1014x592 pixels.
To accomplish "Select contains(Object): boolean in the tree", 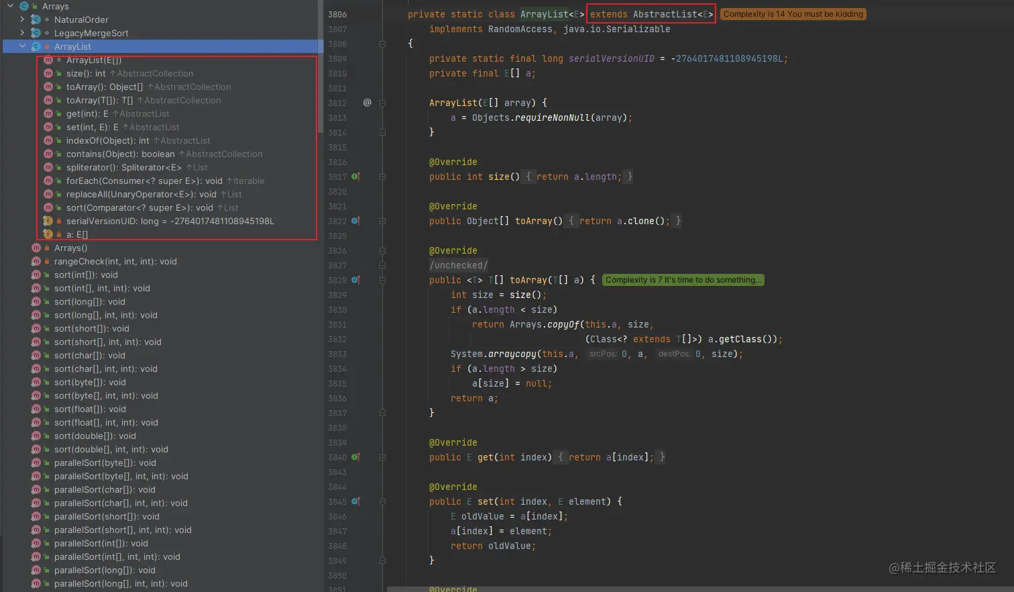I will [164, 154].
